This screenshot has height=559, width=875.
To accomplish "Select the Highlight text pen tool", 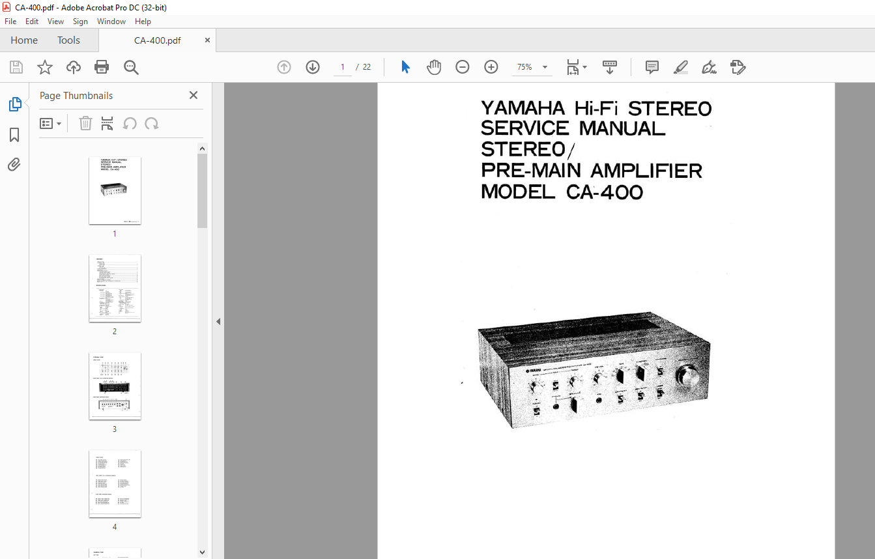I will (680, 67).
